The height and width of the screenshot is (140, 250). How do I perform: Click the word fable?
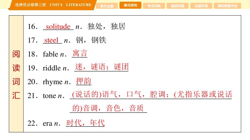50,54
